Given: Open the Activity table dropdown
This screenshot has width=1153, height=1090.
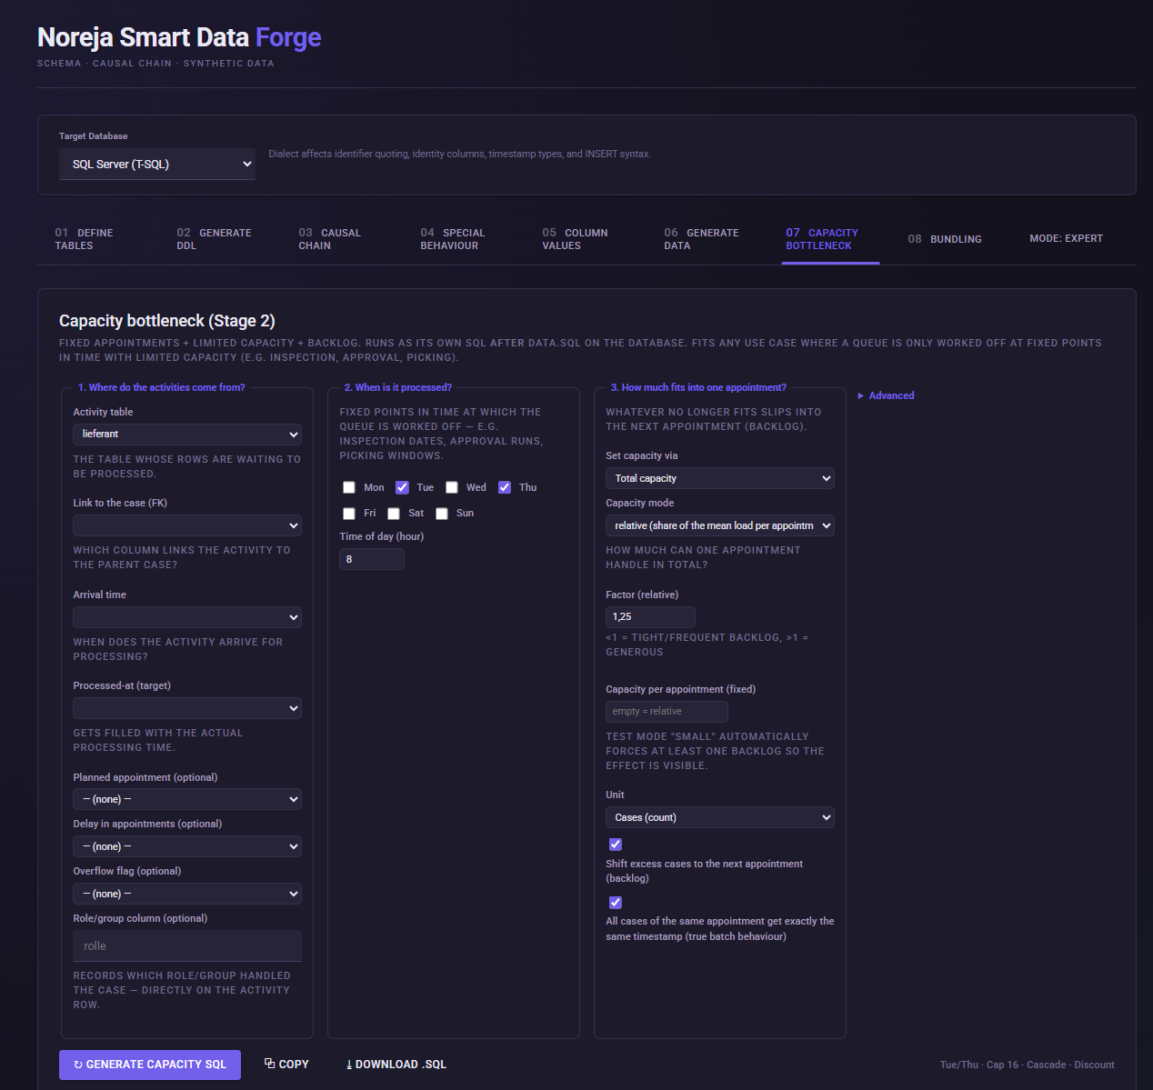Looking at the screenshot, I should pos(187,435).
